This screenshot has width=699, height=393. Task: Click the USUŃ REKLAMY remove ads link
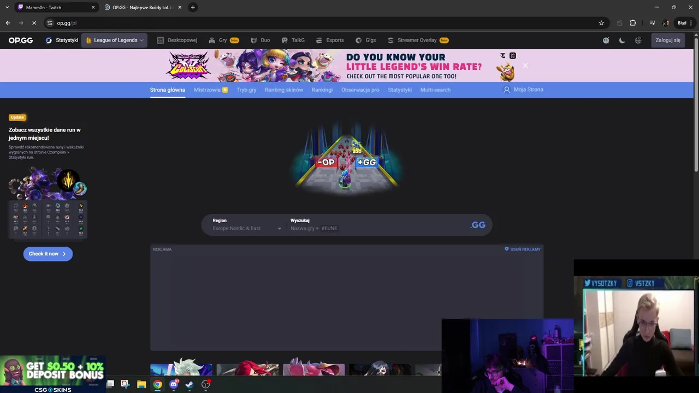point(523,249)
